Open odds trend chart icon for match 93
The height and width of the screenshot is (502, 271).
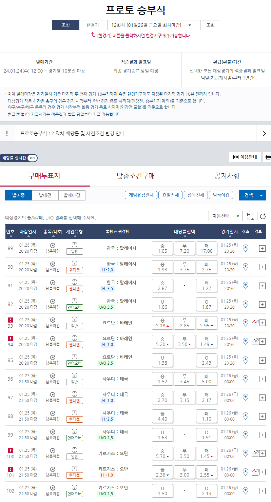[x=255, y=323]
